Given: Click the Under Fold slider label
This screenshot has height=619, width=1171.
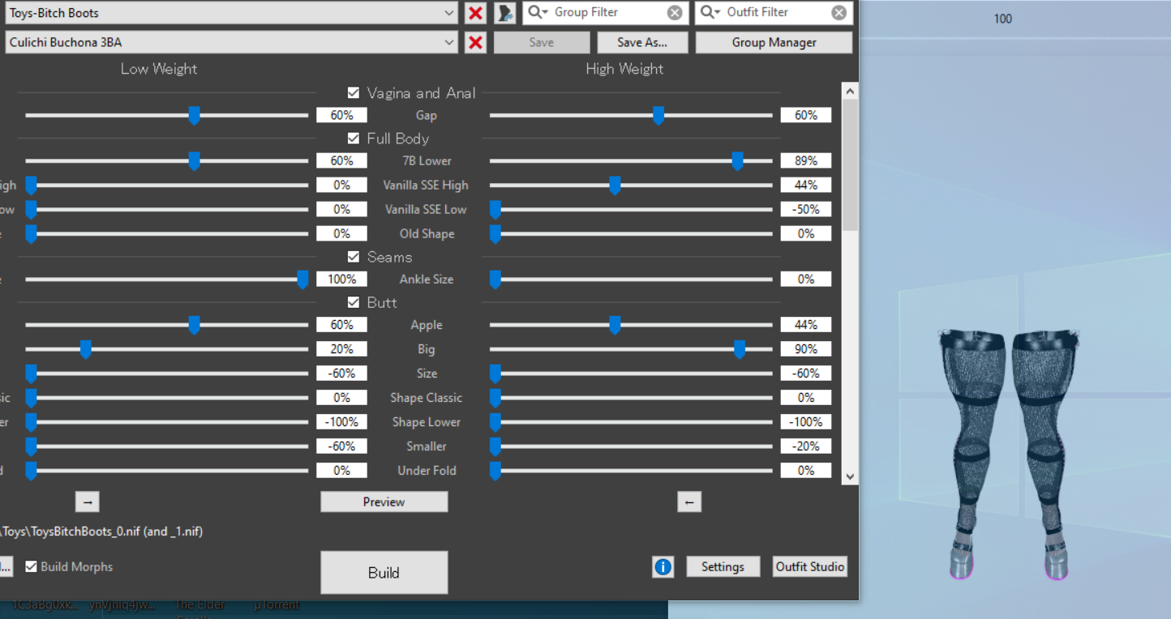Looking at the screenshot, I should [427, 471].
